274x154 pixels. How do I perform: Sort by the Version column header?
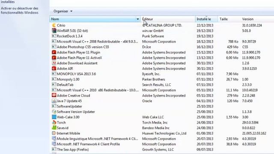[257, 19]
